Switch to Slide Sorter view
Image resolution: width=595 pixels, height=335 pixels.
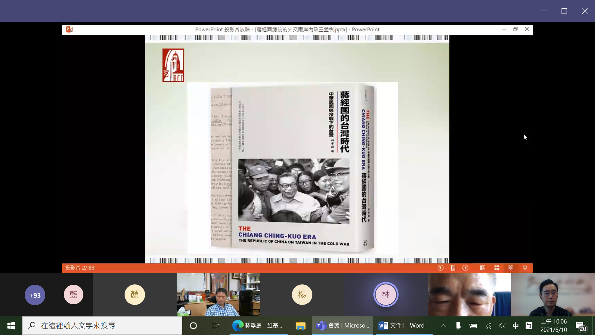tap(497, 268)
